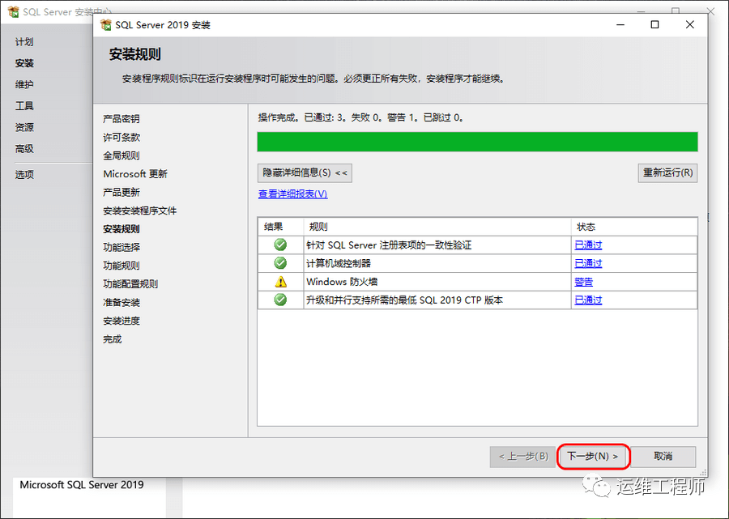Image resolution: width=729 pixels, height=519 pixels.
Task: Click the 准备安装 step in wizard list
Action: (122, 303)
